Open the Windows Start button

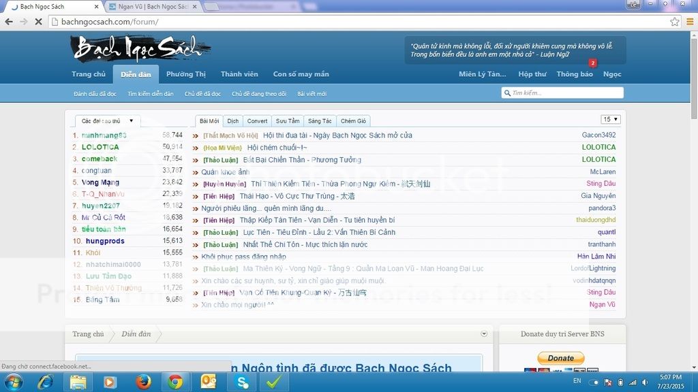pos(14,382)
